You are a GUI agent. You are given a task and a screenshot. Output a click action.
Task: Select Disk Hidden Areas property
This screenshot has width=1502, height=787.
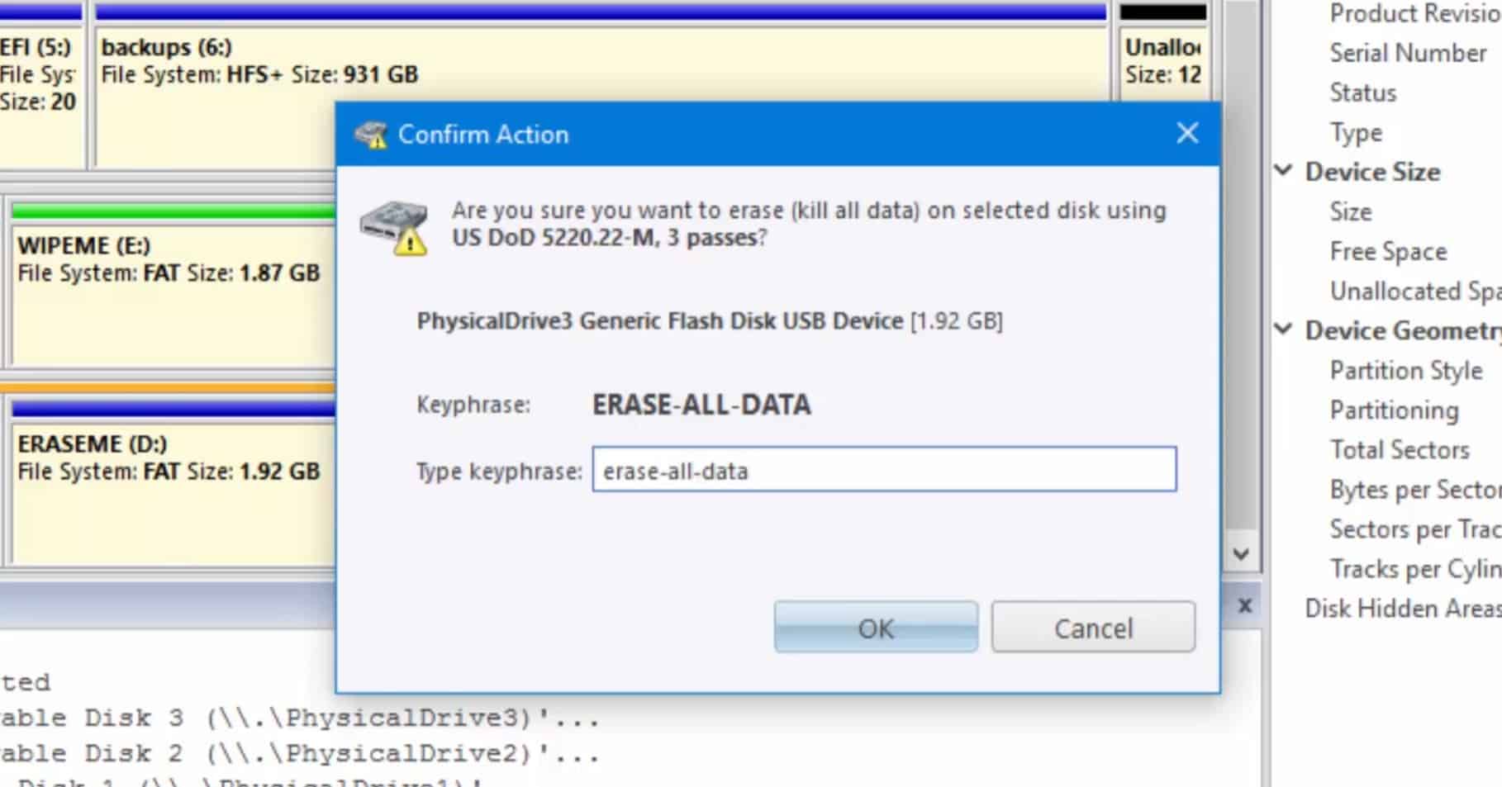click(x=1402, y=609)
